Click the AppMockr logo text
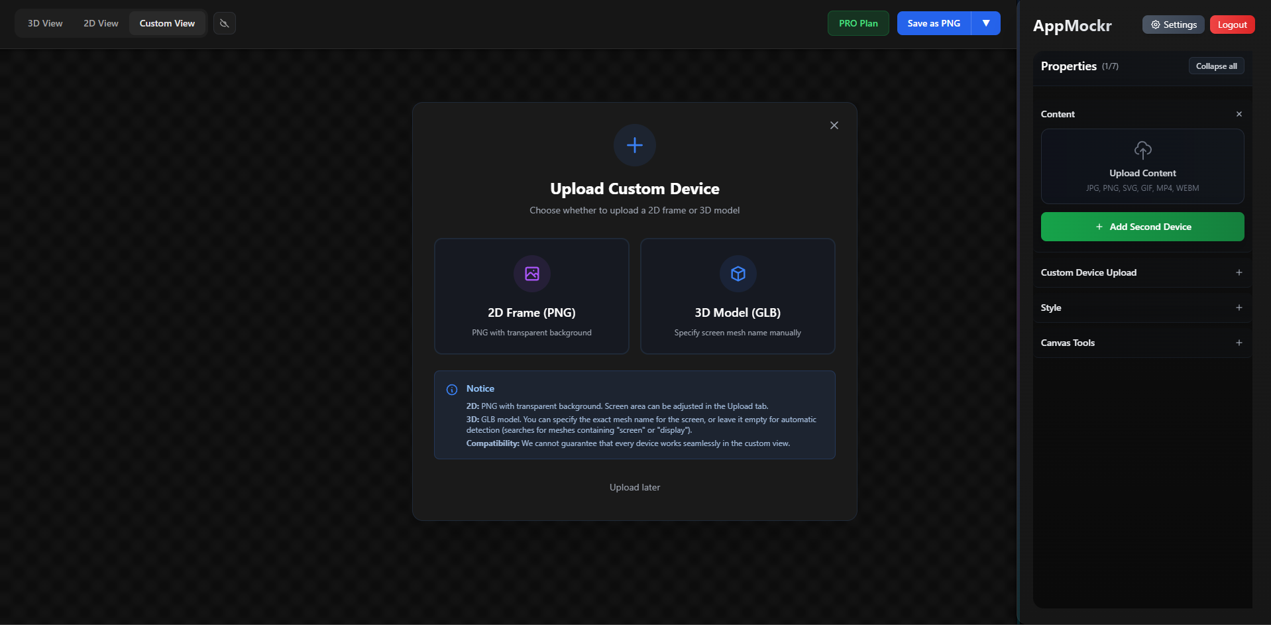 click(1072, 25)
